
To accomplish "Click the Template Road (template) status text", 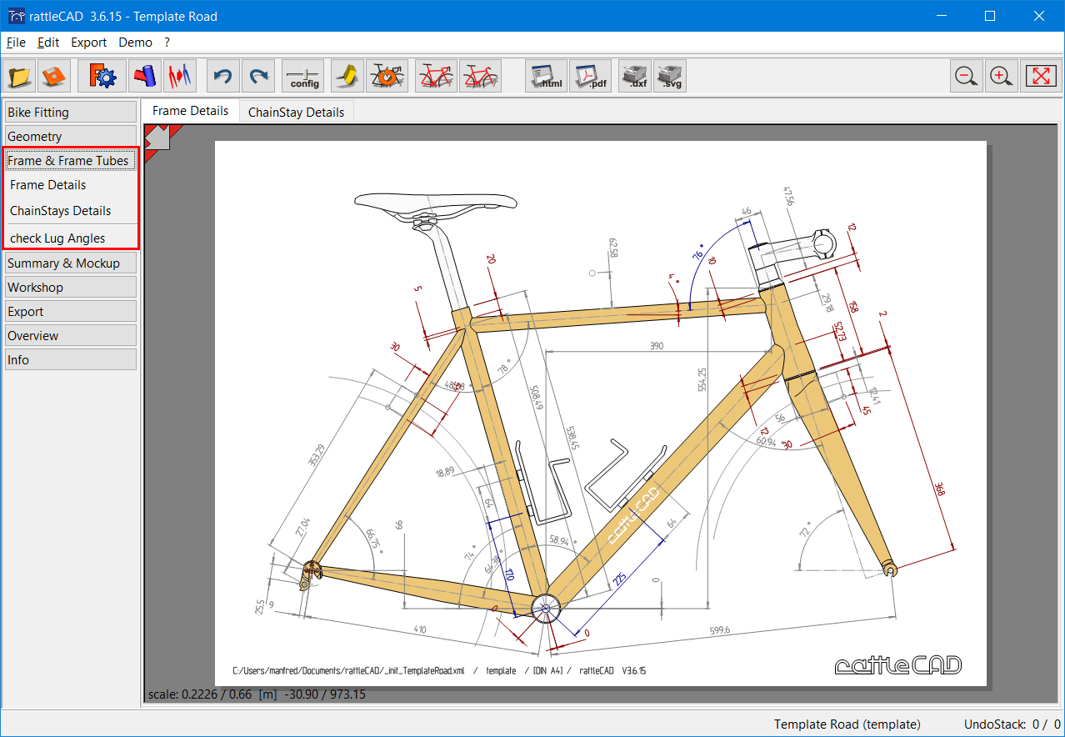I will point(847,724).
